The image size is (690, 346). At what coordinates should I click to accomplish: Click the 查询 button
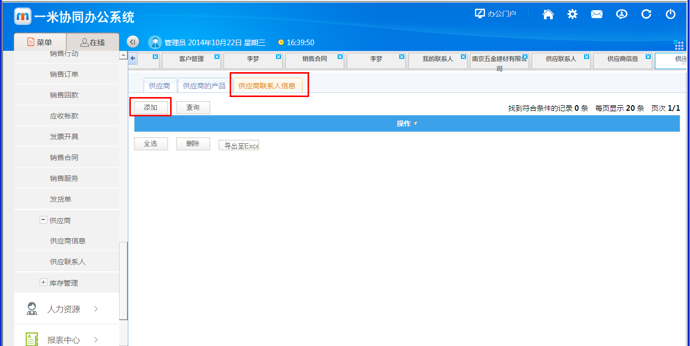pos(193,107)
